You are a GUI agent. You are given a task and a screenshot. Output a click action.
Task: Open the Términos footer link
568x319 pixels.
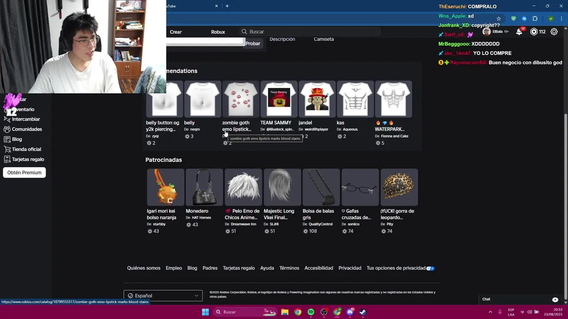289,268
